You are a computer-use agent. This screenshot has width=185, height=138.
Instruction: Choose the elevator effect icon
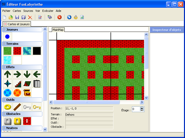(x=37, y=84)
